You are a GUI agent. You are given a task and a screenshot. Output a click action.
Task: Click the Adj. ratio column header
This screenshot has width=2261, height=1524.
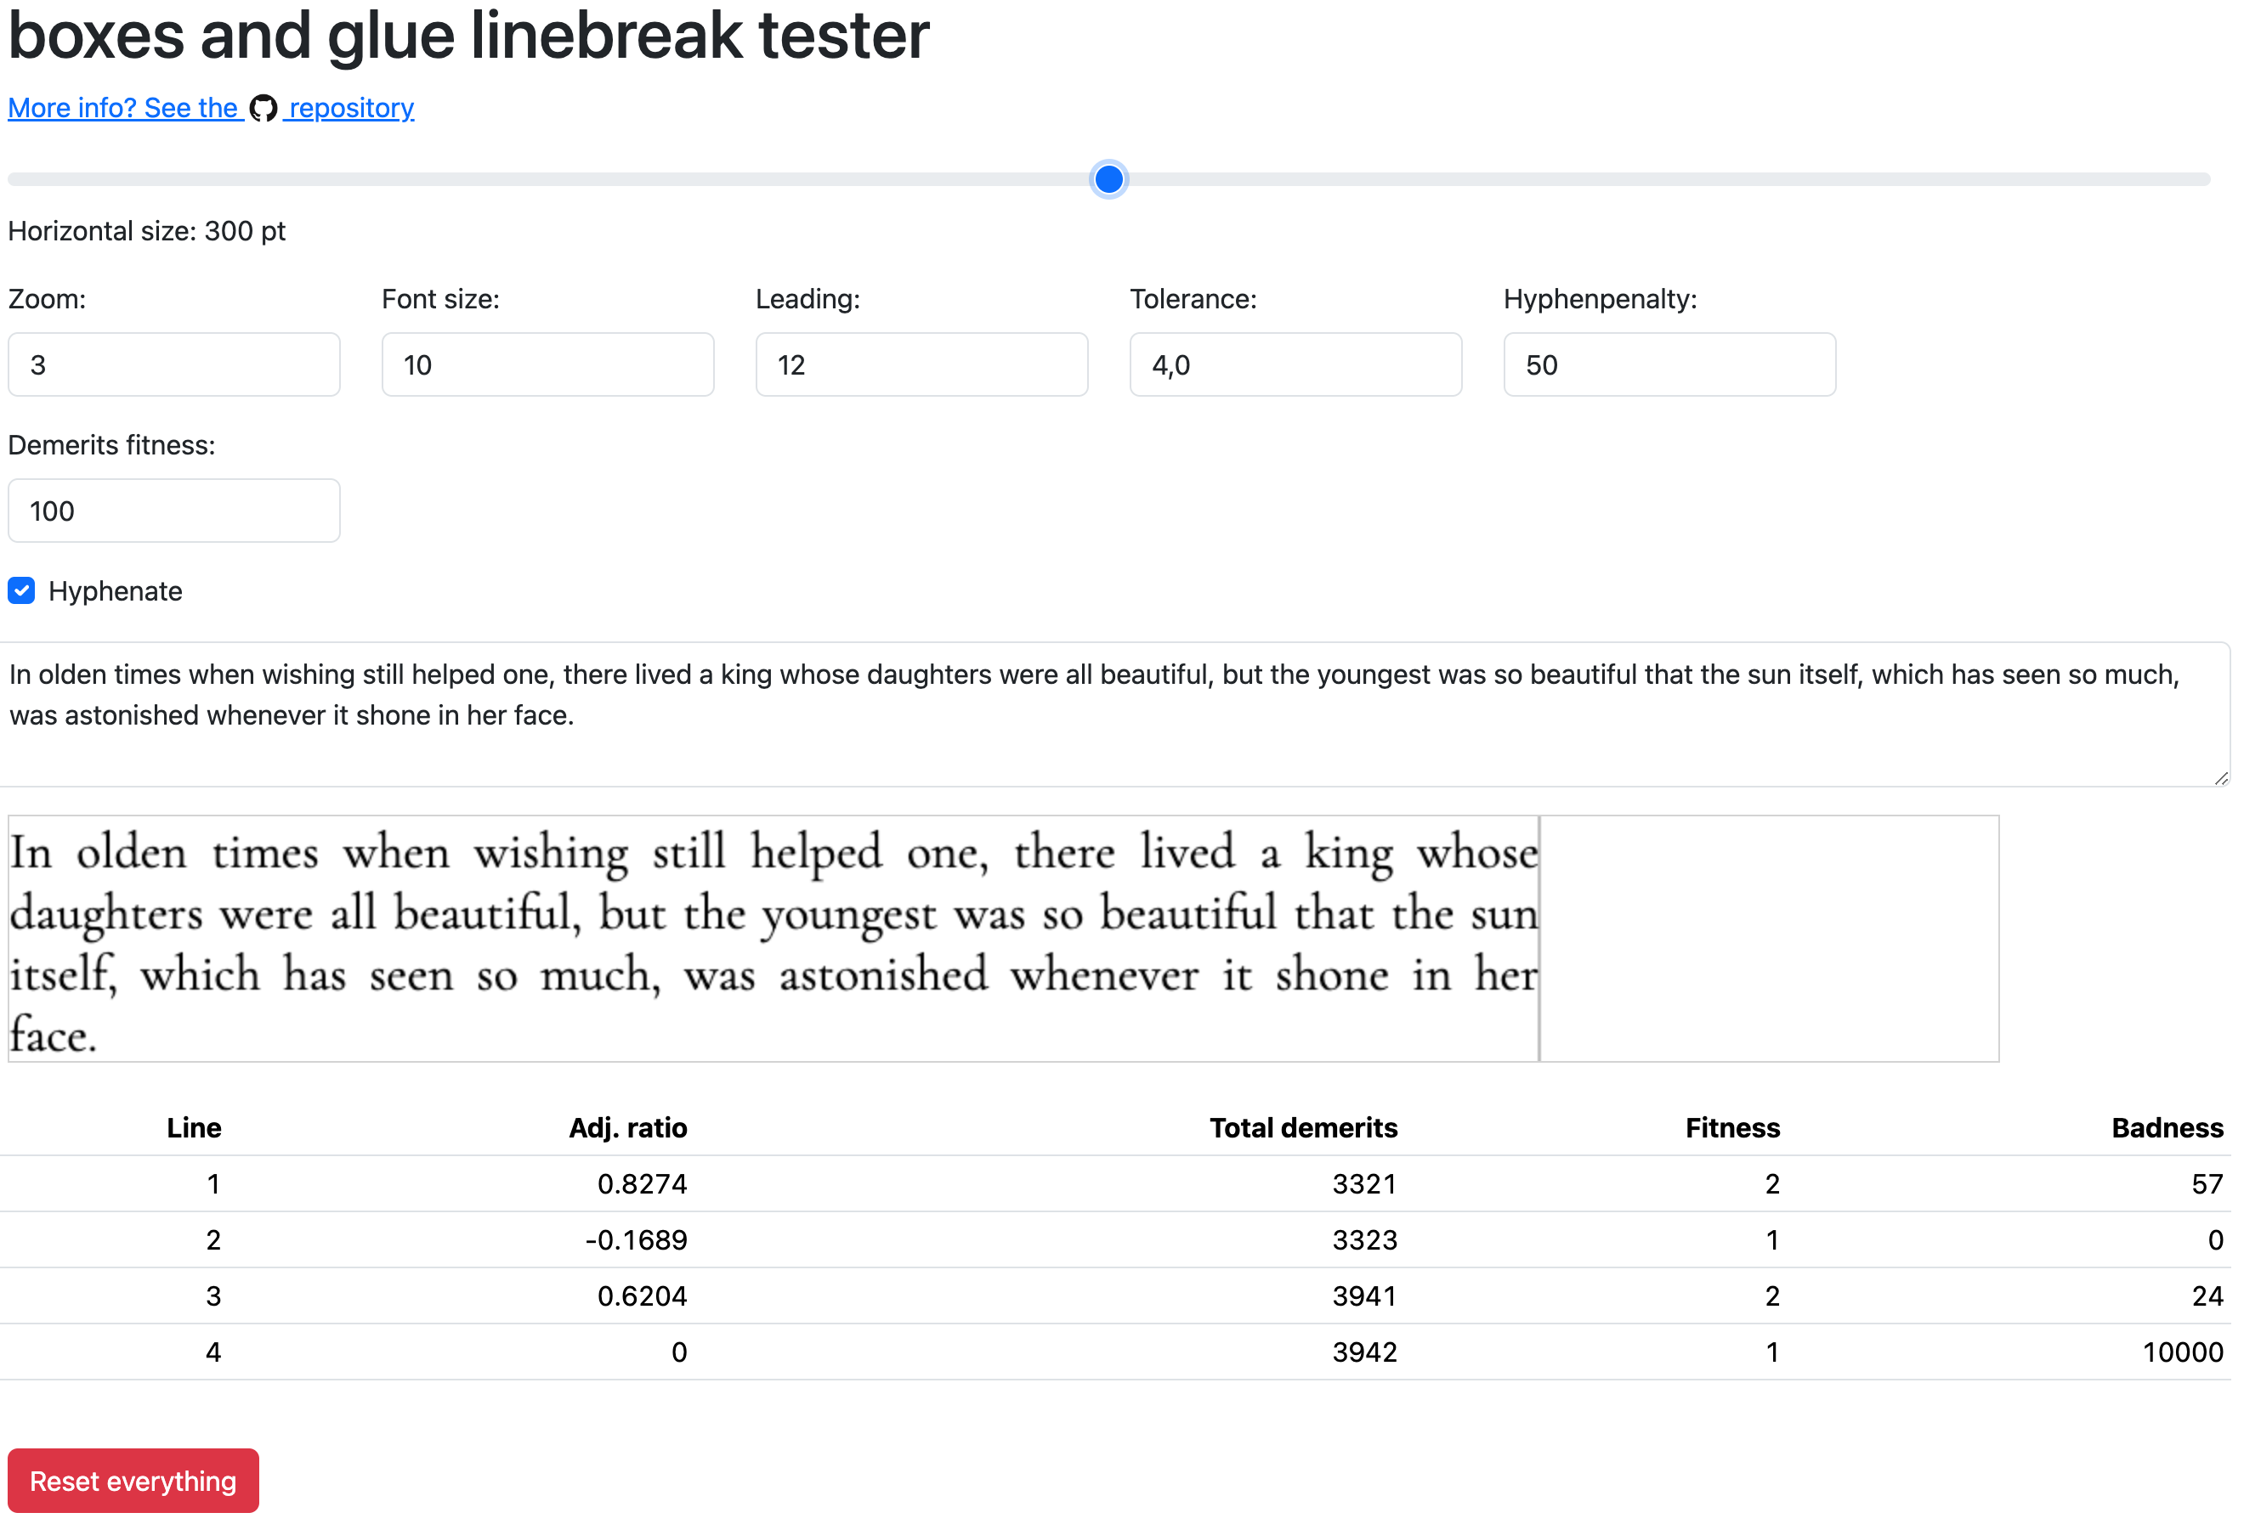628,1127
